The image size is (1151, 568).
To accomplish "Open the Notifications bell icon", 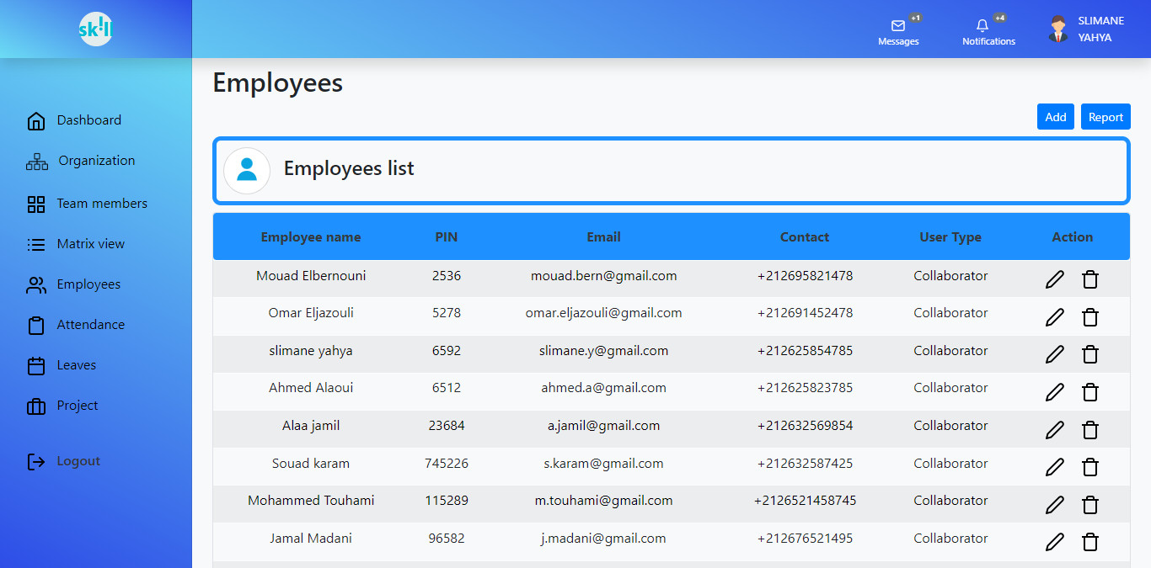I will [x=982, y=26].
